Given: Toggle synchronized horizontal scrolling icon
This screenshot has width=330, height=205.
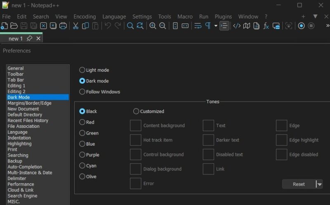Looking at the screenshot, I should click(x=185, y=26).
